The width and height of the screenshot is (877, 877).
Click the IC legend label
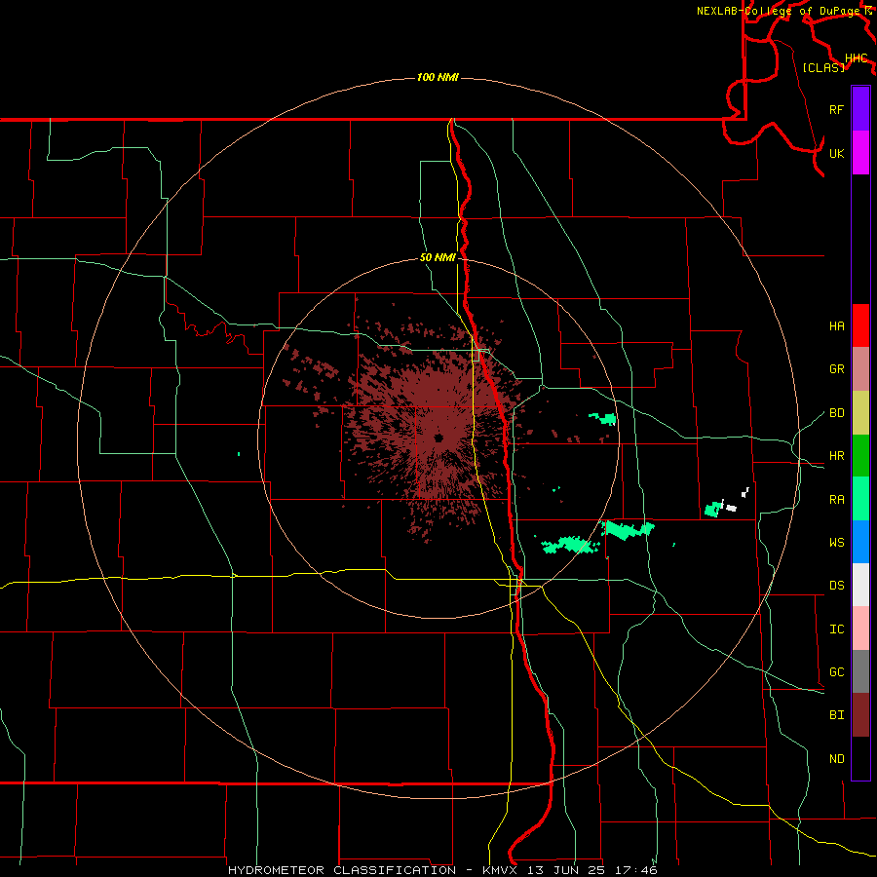pos(836,629)
